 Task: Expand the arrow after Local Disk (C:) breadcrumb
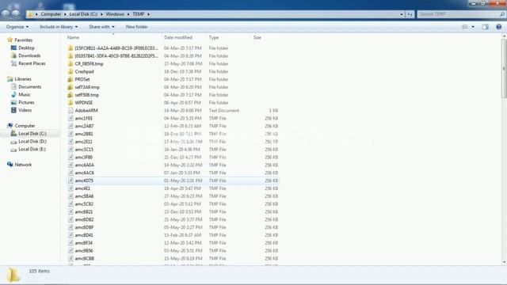pos(101,14)
